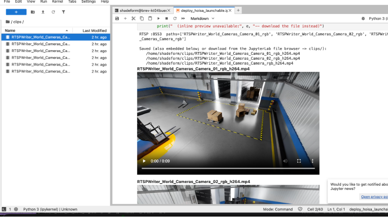
Task: Click the notebook trust shield icon
Action: pos(300,209)
